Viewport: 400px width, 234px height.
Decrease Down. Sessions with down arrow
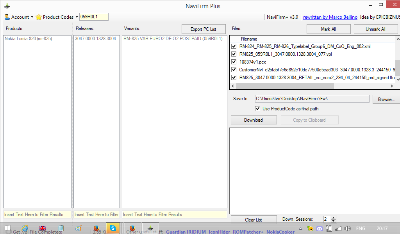coord(334,221)
